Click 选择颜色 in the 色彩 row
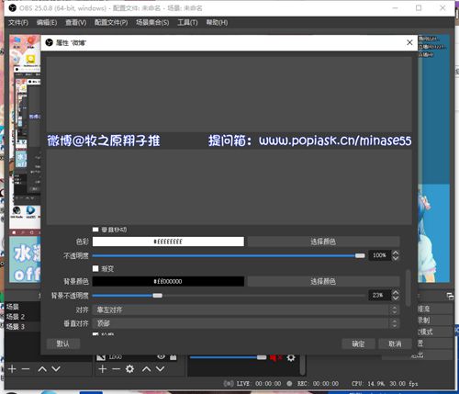Image resolution: width=459 pixels, height=394 pixels. pyautogui.click(x=323, y=242)
